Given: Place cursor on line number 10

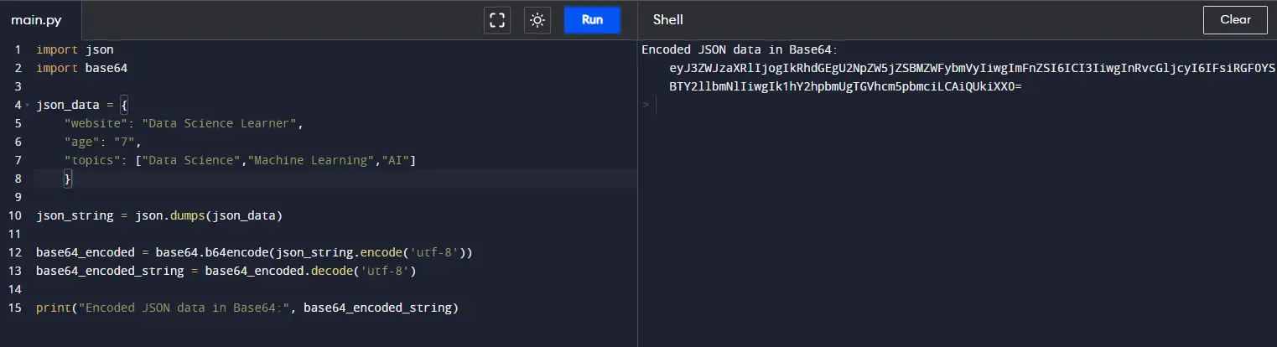Looking at the screenshot, I should click(17, 216).
